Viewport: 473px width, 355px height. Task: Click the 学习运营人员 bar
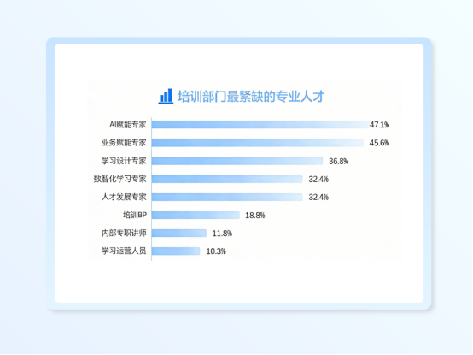(176, 251)
